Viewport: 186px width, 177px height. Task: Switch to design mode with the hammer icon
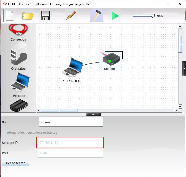click(x=97, y=16)
